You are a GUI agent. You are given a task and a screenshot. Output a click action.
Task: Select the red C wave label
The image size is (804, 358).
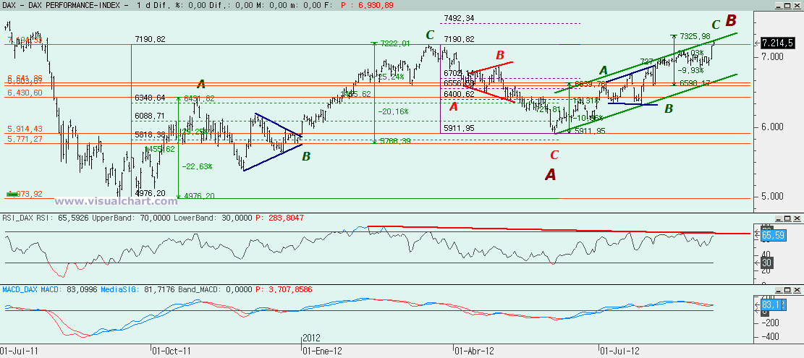554,155
